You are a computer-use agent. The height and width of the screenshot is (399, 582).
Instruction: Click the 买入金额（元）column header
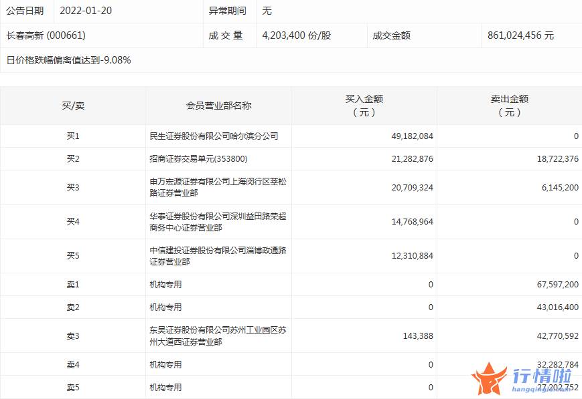(364, 106)
